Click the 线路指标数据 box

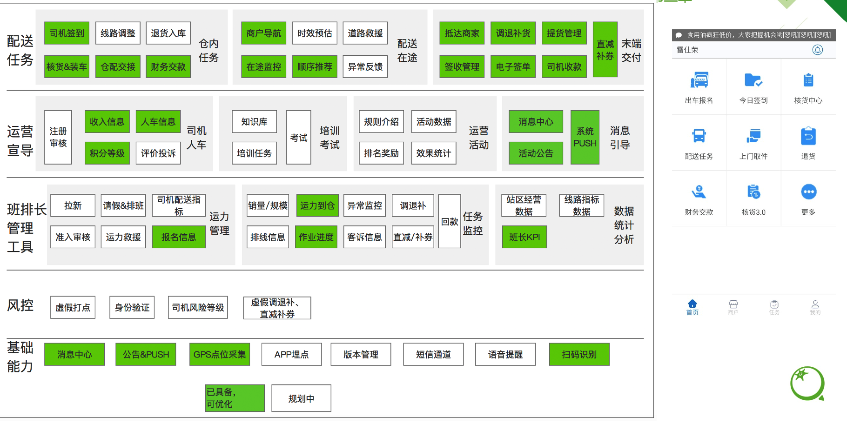582,205
